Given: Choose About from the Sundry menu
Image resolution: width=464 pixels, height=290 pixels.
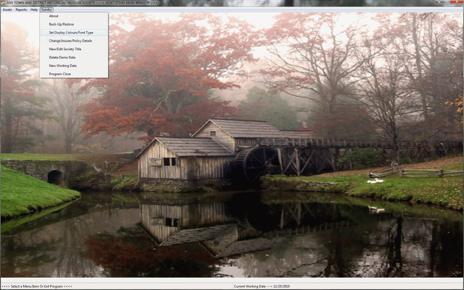Looking at the screenshot, I should click(74, 16).
